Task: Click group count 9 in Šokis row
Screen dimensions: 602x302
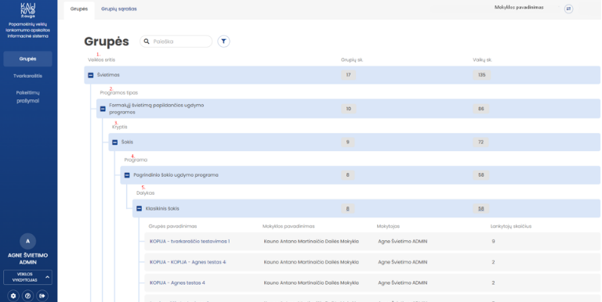Action: point(348,142)
